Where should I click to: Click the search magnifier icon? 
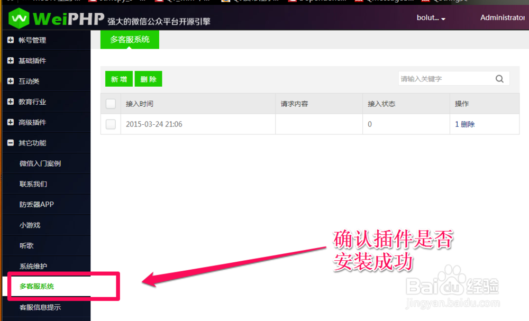pyautogui.click(x=500, y=79)
